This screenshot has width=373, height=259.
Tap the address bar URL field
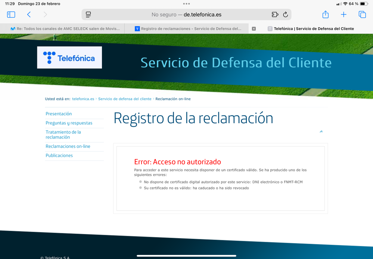tap(187, 15)
